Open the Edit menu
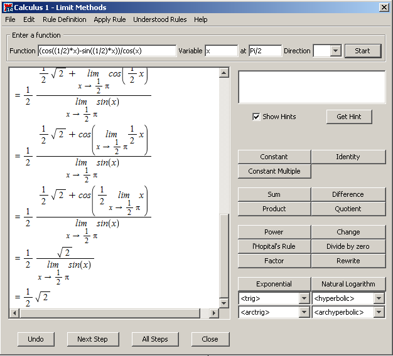The width and height of the screenshot is (393, 356). (x=29, y=19)
